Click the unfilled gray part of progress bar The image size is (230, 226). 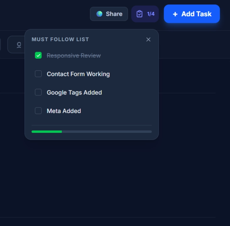pos(107,132)
